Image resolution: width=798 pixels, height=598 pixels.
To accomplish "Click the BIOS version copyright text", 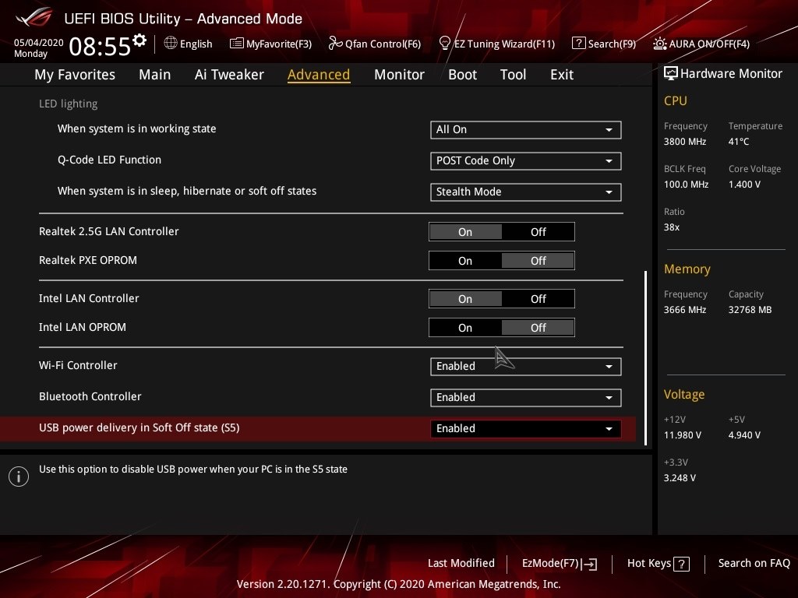I will coord(398,584).
